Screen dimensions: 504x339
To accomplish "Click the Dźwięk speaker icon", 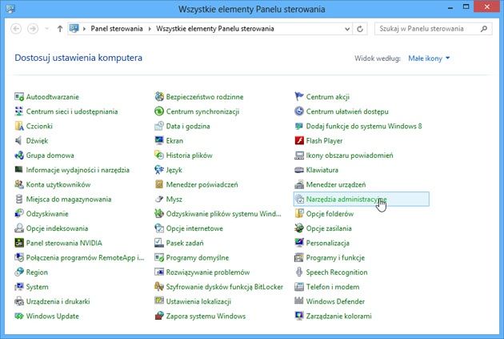I will [x=19, y=140].
